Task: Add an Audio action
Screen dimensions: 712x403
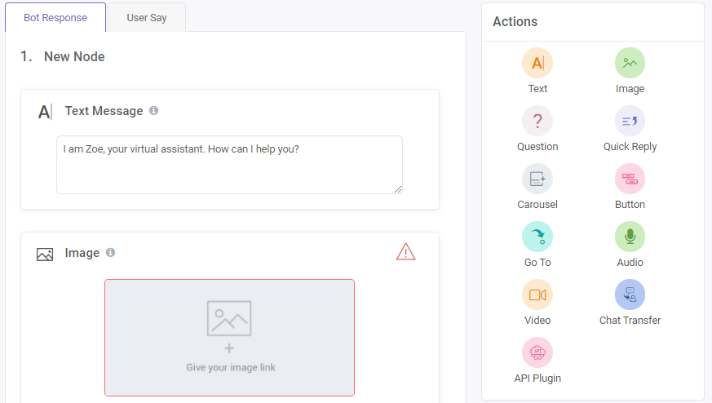Action: coord(630,237)
